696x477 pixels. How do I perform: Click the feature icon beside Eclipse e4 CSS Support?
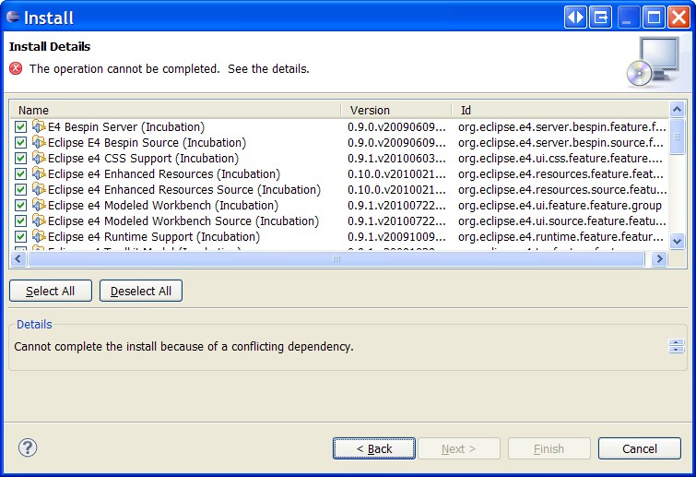[x=39, y=158]
